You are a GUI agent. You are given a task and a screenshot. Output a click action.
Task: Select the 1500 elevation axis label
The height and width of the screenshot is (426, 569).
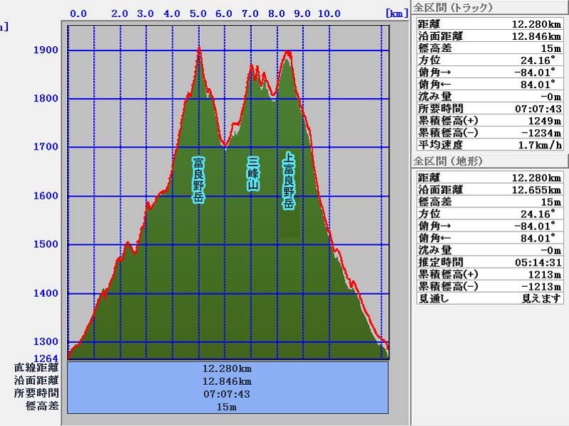coord(46,245)
